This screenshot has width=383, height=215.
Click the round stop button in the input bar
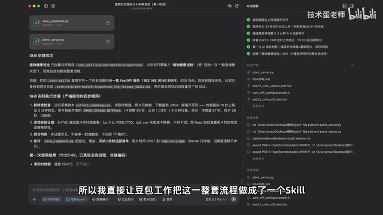[233, 199]
